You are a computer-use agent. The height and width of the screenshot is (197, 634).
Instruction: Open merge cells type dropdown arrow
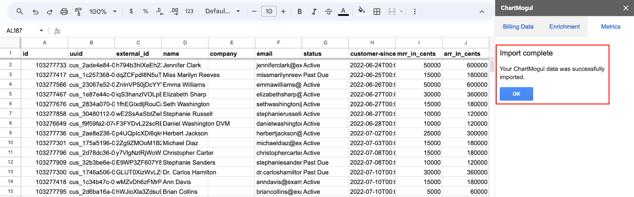click(401, 11)
